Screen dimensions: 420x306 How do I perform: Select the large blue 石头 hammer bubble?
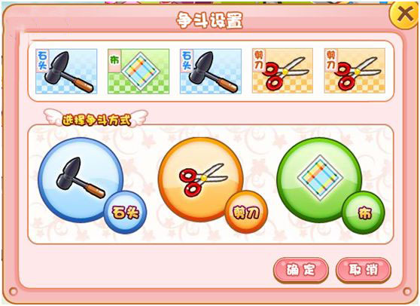coord(81,180)
